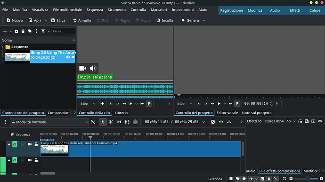The width and height of the screenshot is (325, 182).
Task: Switch to Editor vocale tab
Action: click(x=227, y=113)
